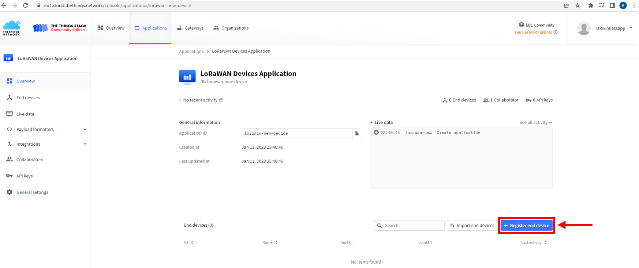Viewport: 639px width, 268px height.
Task: Click The Things Network cloud logo
Action: [11, 28]
